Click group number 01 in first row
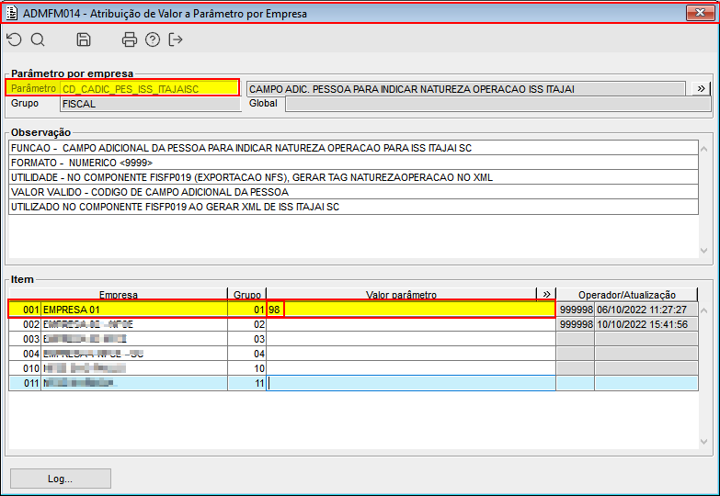Screen dimensions: 720x496 point(247,310)
